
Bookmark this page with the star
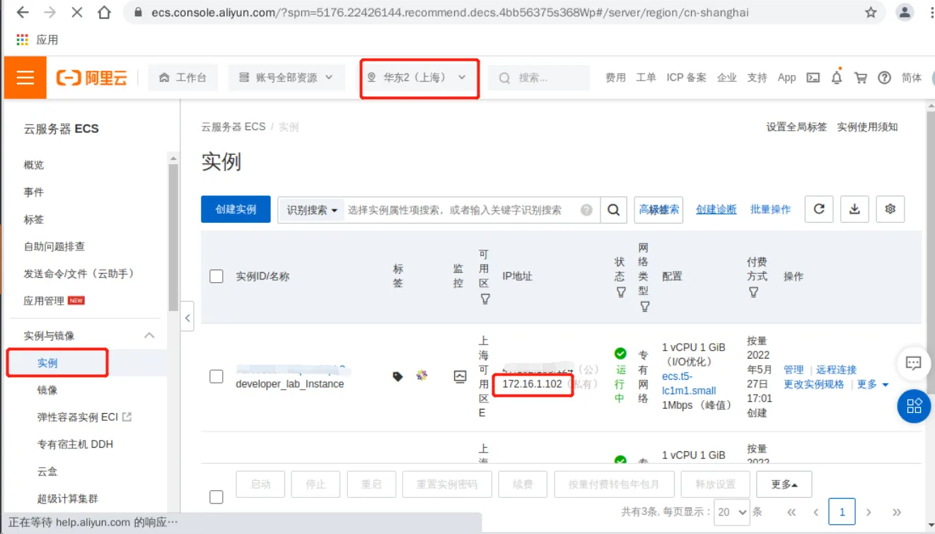[x=871, y=12]
